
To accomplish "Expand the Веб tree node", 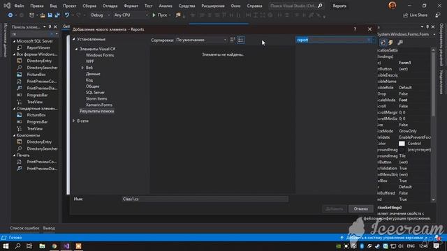I will coord(82,68).
